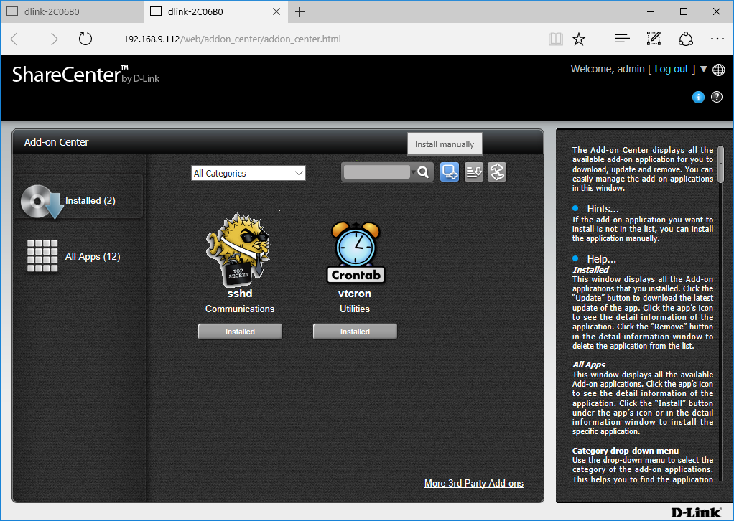Click the magnifier search icon
The width and height of the screenshot is (734, 521).
point(423,172)
